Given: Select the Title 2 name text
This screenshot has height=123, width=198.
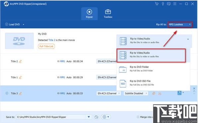Looking at the screenshot, I should click(14, 61).
